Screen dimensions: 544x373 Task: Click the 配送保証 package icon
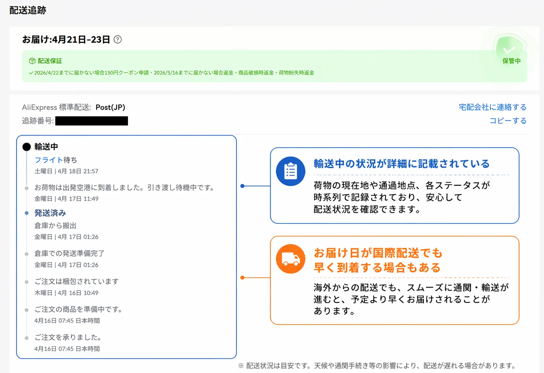(32, 61)
